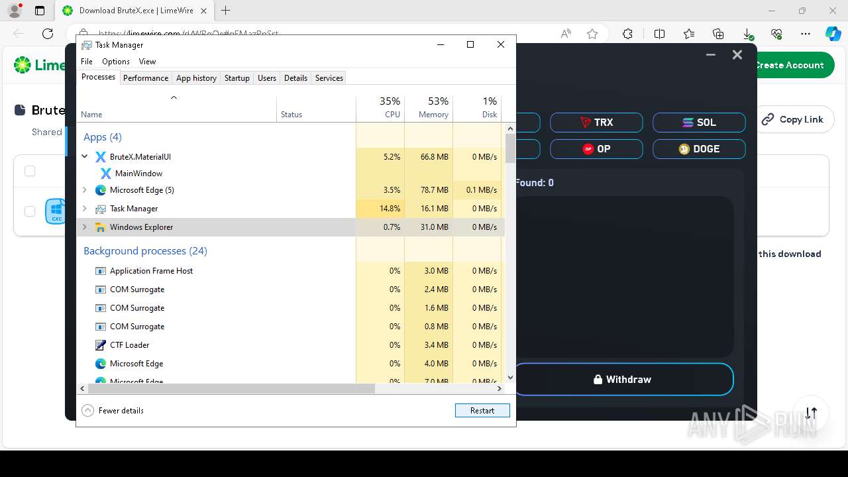
Task: Click the Download BruteX.exe browser tab
Action: coord(134,11)
